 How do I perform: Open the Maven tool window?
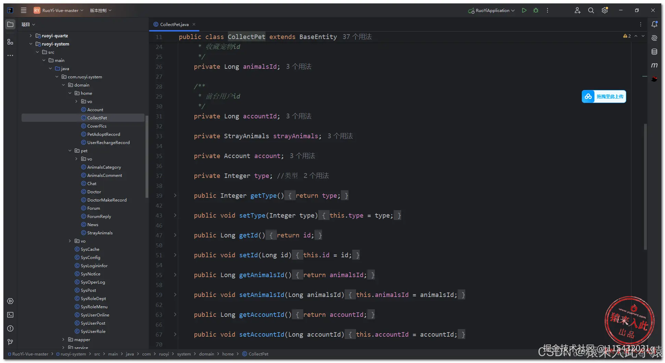pos(654,65)
